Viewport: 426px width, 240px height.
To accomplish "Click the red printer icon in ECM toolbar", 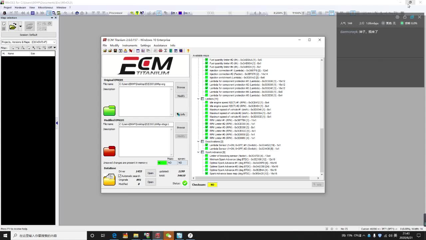I will [x=160, y=51].
